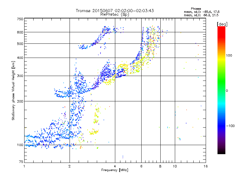The width and height of the screenshot is (242, 181).
Task: Click the 'Phases' heading text
Action: click(196, 9)
